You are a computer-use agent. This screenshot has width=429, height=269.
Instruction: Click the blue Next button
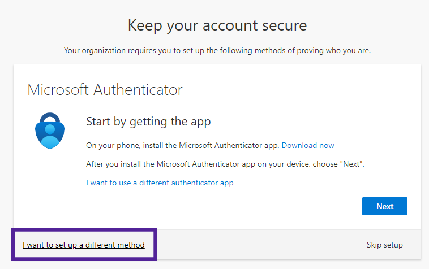pyautogui.click(x=384, y=206)
